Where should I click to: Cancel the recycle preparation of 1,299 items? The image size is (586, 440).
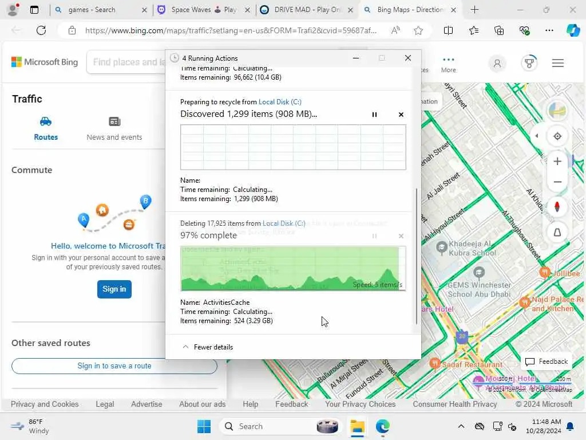point(401,115)
